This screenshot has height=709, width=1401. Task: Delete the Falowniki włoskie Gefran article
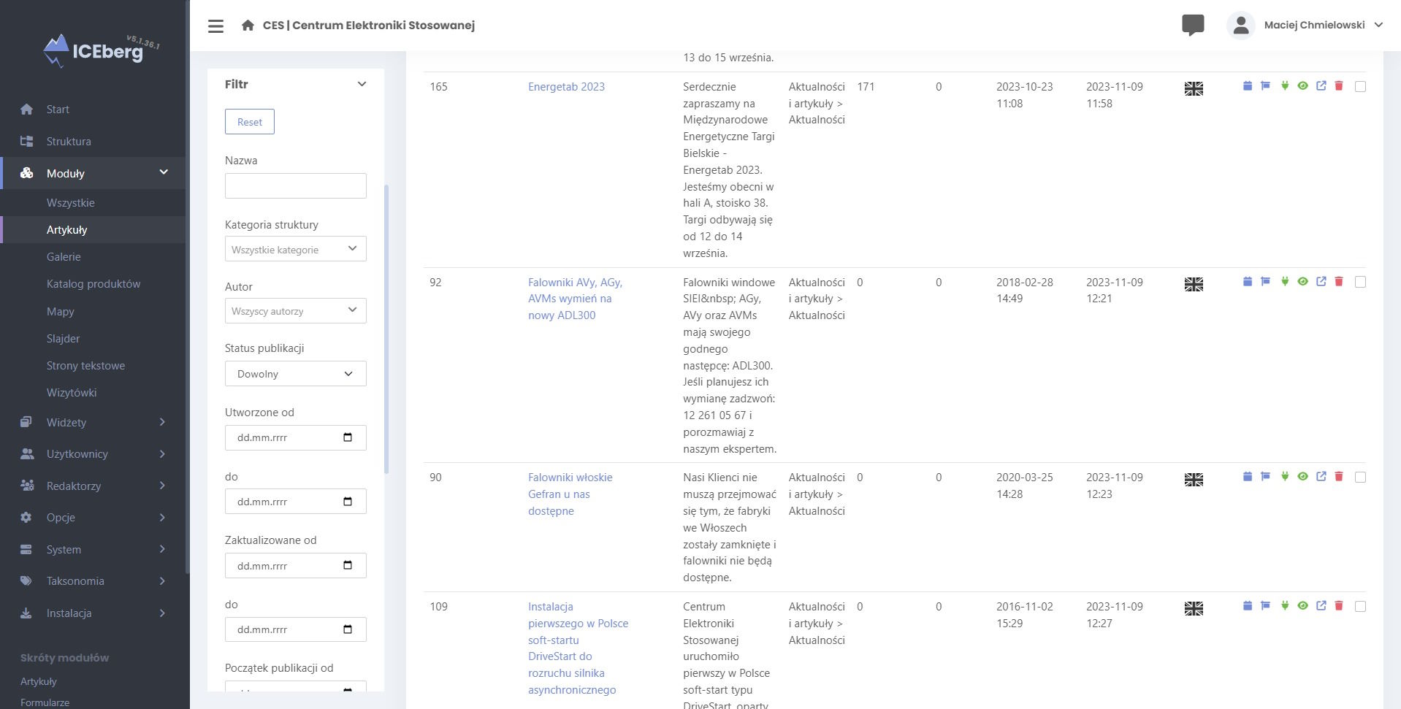[1339, 477]
